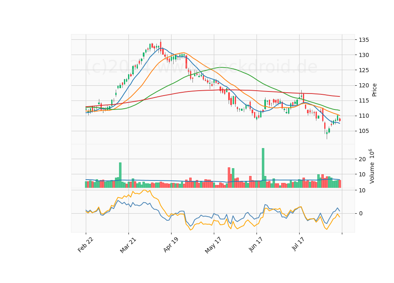This screenshot has width=394, height=283.
Task: Click the rotated "Price" axis title
Action: (374, 90)
